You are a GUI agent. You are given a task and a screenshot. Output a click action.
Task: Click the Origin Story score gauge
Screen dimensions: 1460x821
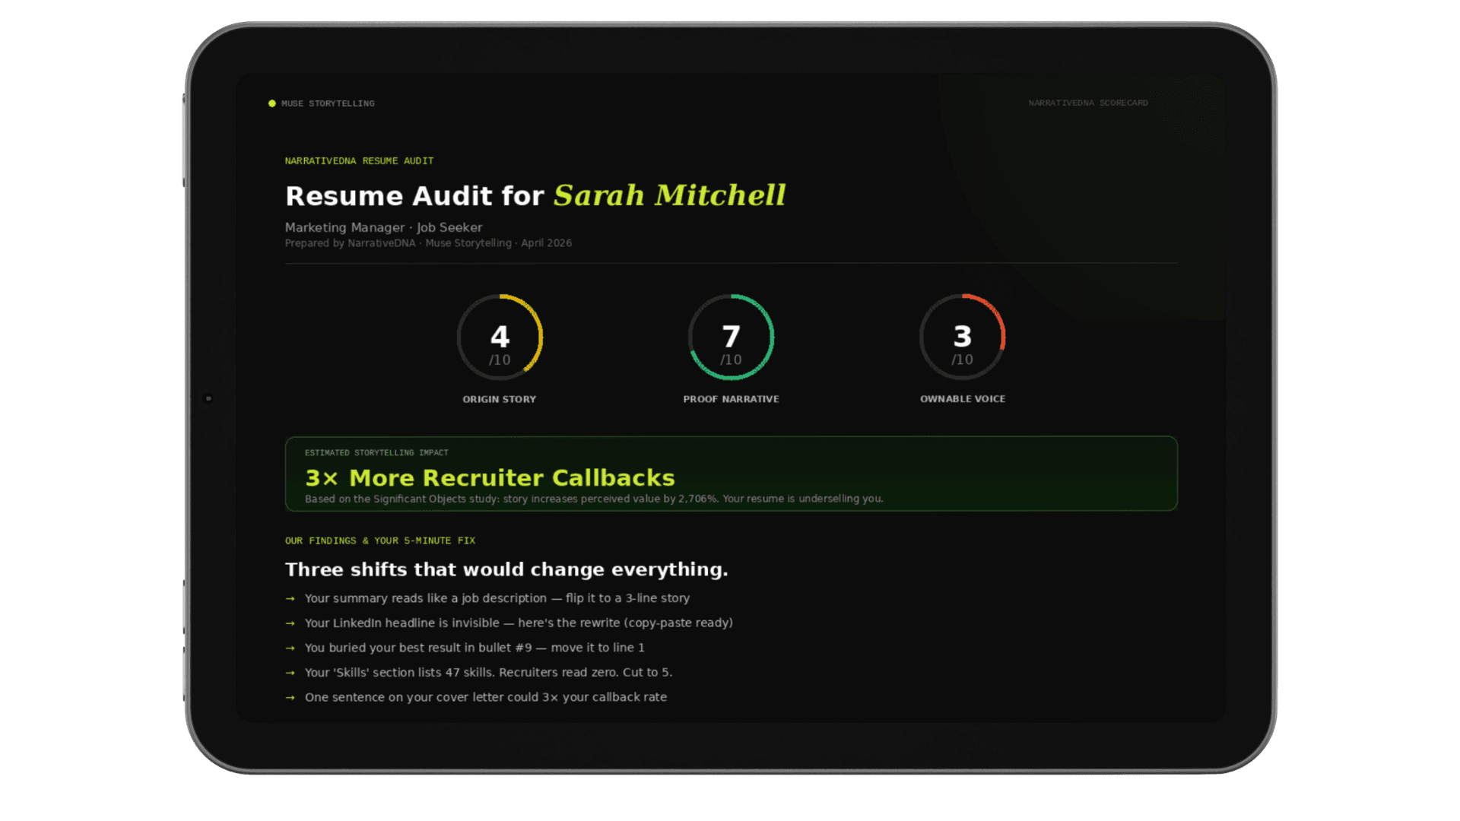500,338
